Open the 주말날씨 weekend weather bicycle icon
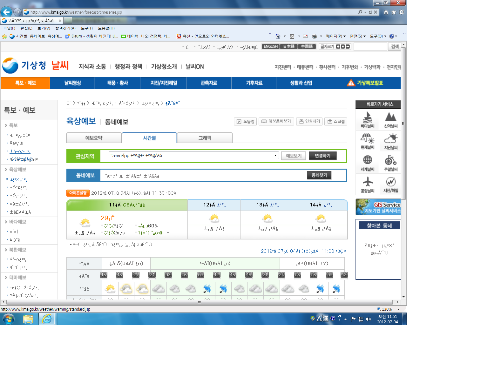488x390 pixels. point(390,163)
